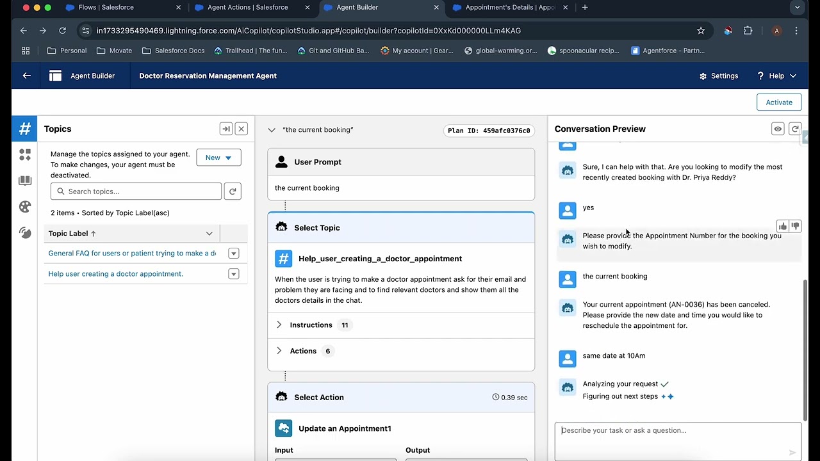Open the New topic dropdown
Image resolution: width=820 pixels, height=461 pixels.
[218, 158]
